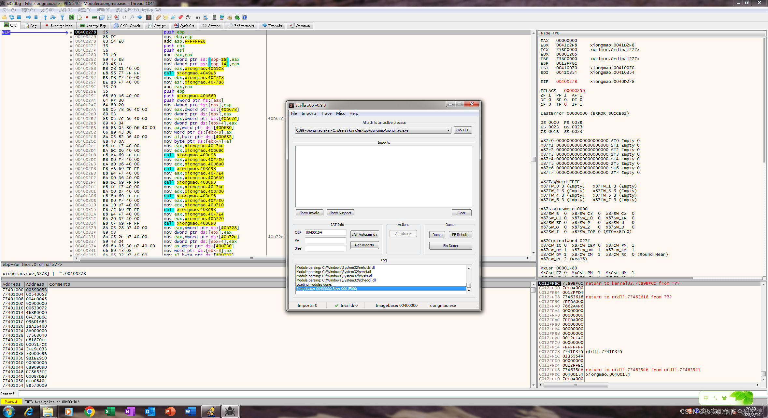
Task: Open the Imports menu in Scylla
Action: [309, 113]
